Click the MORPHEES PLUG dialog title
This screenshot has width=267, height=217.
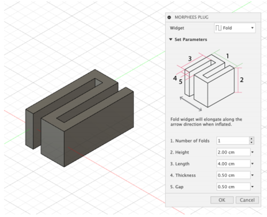tap(192, 17)
